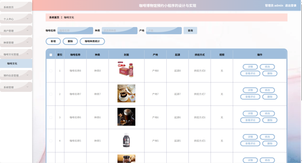Open 详情 for row 咖啡名称8
The height and width of the screenshot is (163, 302).
click(250, 67)
